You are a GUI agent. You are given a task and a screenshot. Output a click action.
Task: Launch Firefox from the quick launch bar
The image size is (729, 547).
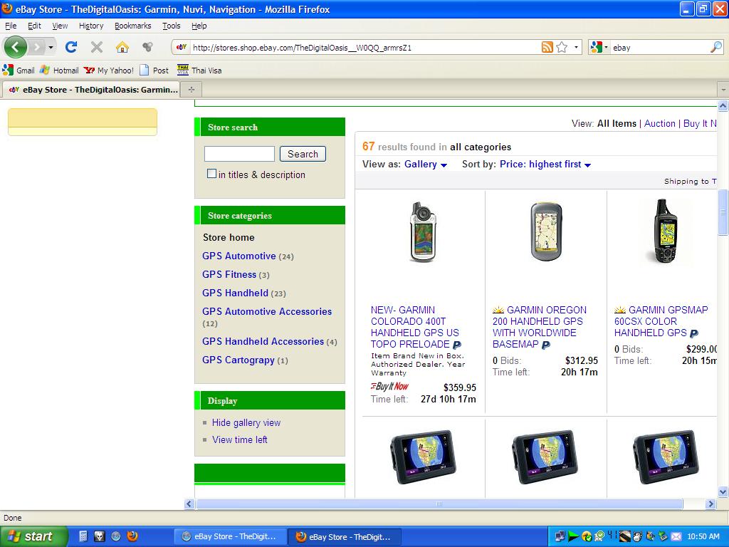[132, 536]
